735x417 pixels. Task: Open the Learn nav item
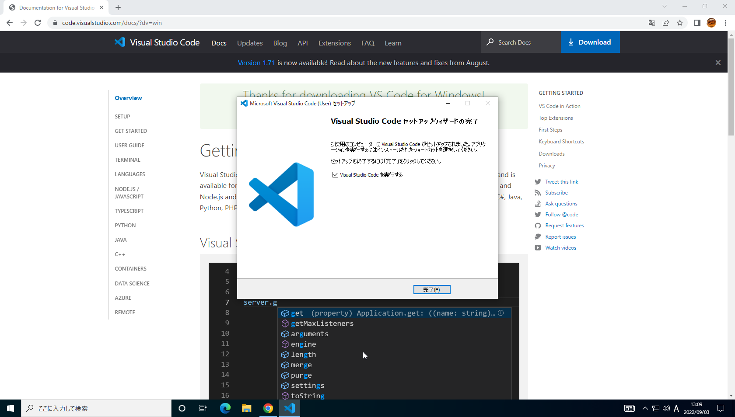393,43
